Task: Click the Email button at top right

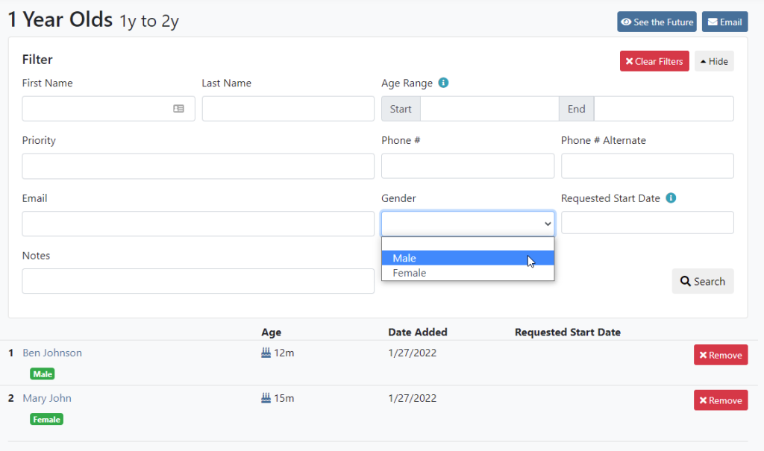Action: 724,22
